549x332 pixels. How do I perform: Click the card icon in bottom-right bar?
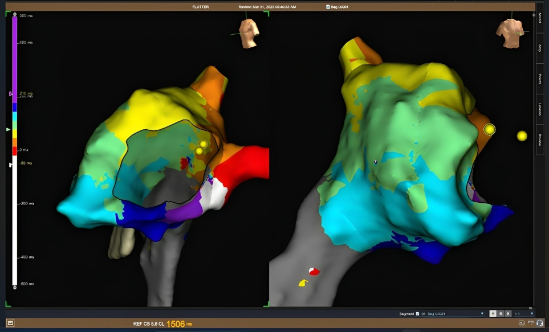point(522,323)
